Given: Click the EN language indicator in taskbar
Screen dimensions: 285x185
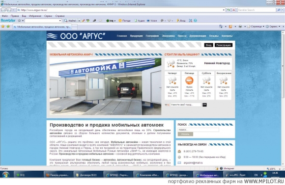Looking at the screenshot, I should [x=256, y=175].
